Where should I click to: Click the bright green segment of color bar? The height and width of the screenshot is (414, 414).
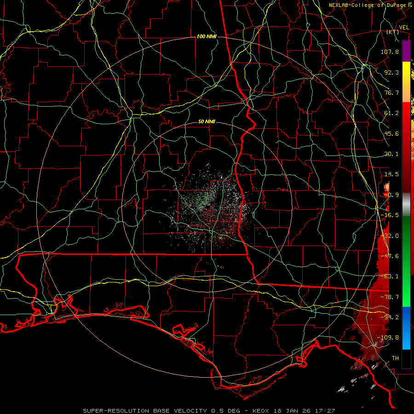406,284
